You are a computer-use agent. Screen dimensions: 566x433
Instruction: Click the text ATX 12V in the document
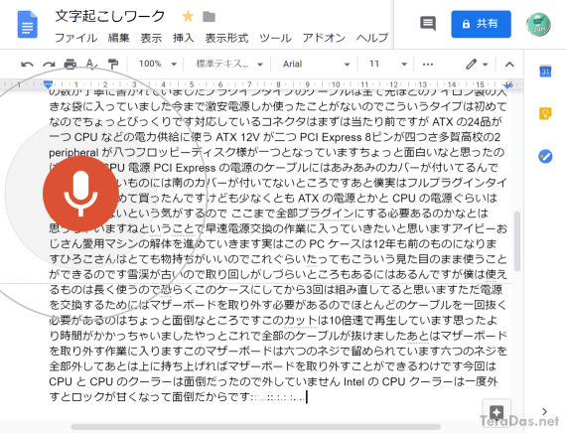(x=238, y=138)
